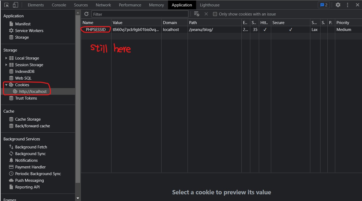The height and width of the screenshot is (201, 362).
Task: Click the Lax SameSite cell
Action: pos(315,29)
